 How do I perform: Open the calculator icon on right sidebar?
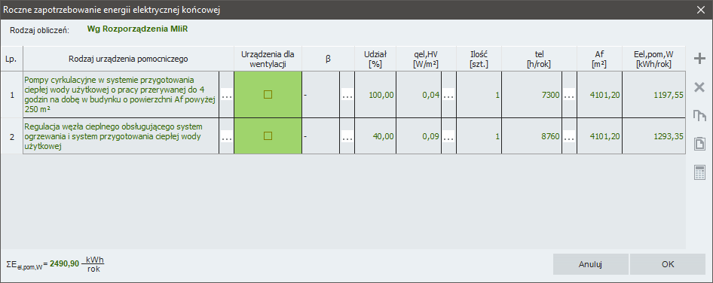[699, 172]
